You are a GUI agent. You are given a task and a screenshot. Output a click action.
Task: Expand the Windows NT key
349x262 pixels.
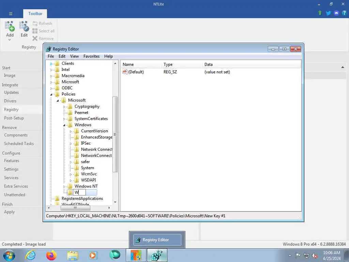click(64, 187)
